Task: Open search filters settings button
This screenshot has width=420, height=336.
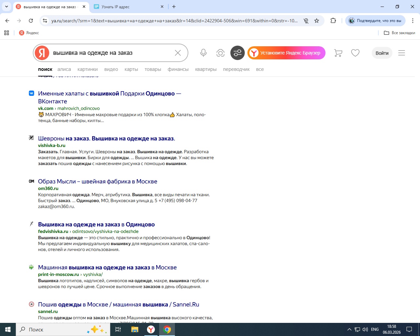Action: coord(238,53)
